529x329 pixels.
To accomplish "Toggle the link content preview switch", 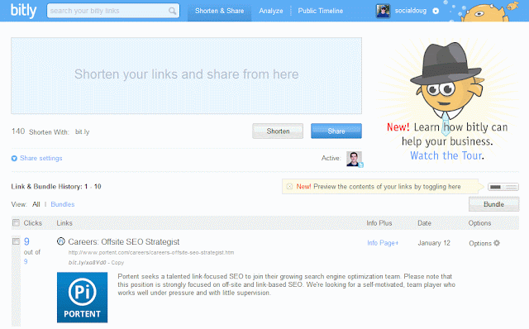I will click(503, 187).
